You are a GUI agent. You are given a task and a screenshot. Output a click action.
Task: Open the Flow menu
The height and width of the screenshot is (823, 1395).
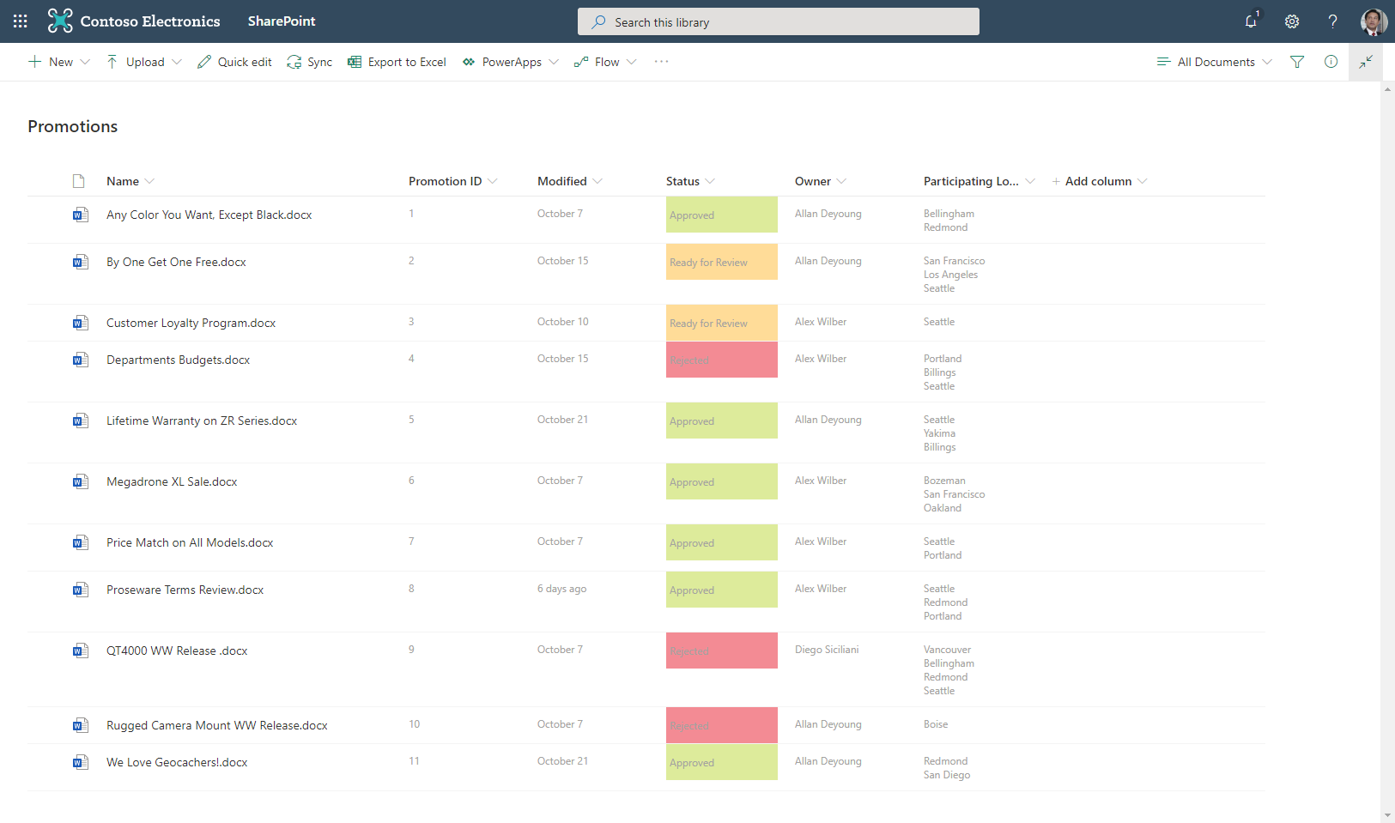click(605, 62)
